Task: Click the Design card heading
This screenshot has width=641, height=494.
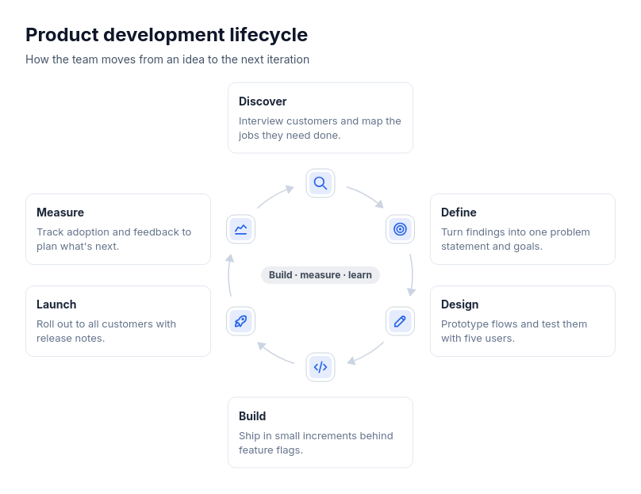Action: pyautogui.click(x=460, y=304)
